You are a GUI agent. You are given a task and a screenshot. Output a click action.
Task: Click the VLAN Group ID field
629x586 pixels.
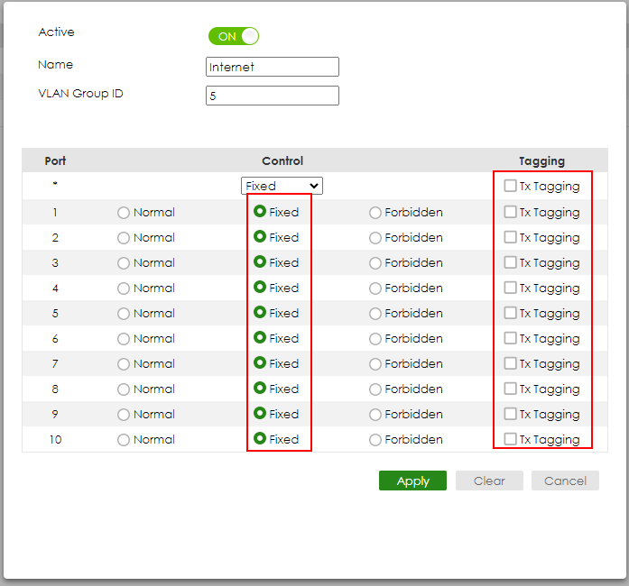273,96
